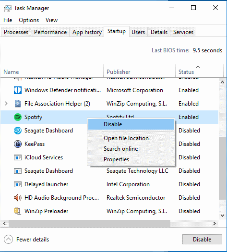Click the horizontal scrollbar left arrow
The height and width of the screenshot is (252, 227).
pyautogui.click(x=4, y=223)
